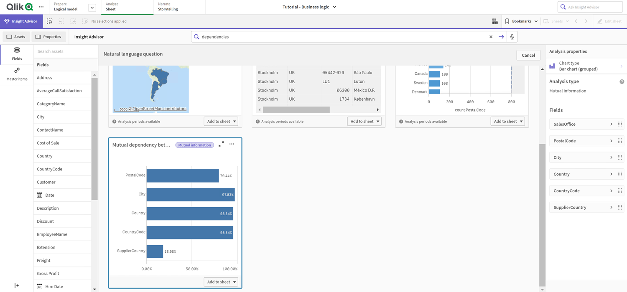Open chart options via the ellipsis icon

coord(232,144)
